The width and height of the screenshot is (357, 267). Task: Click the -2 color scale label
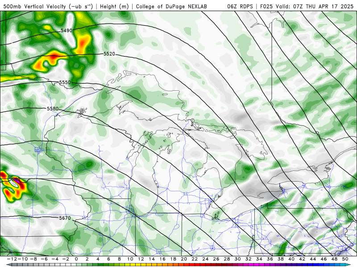(66, 259)
